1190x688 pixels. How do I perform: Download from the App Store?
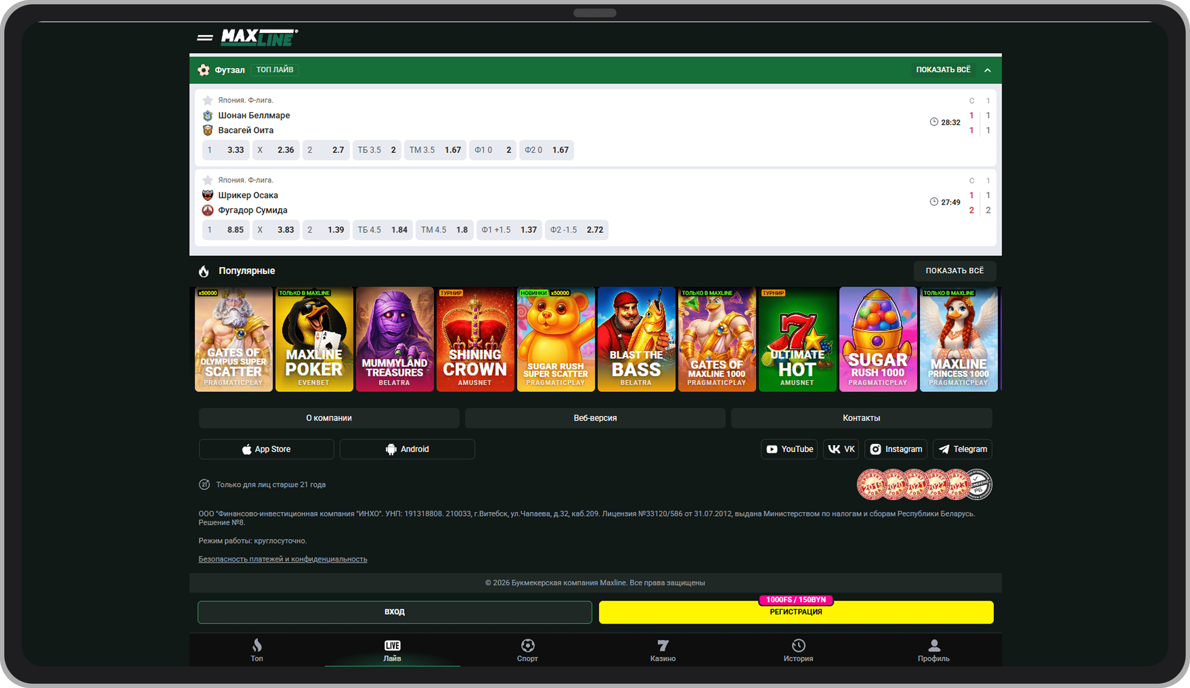point(266,450)
